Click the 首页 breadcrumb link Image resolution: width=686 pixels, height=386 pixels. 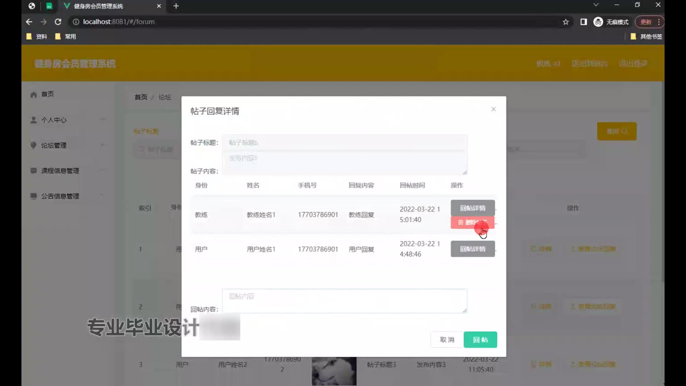[x=141, y=97]
